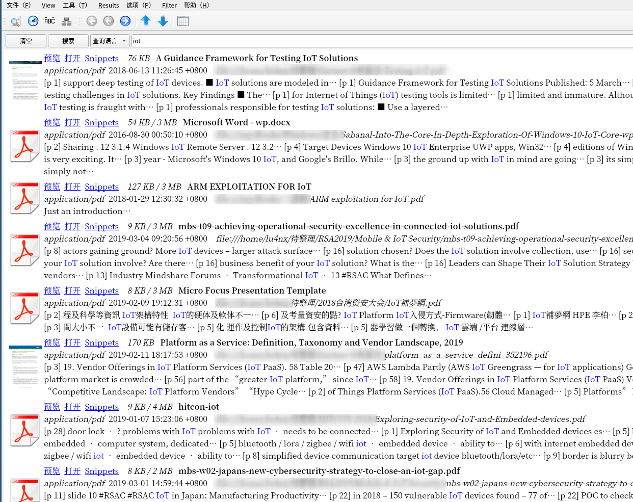Click 预览 for Microsoft Word wp.docx result

[52, 122]
